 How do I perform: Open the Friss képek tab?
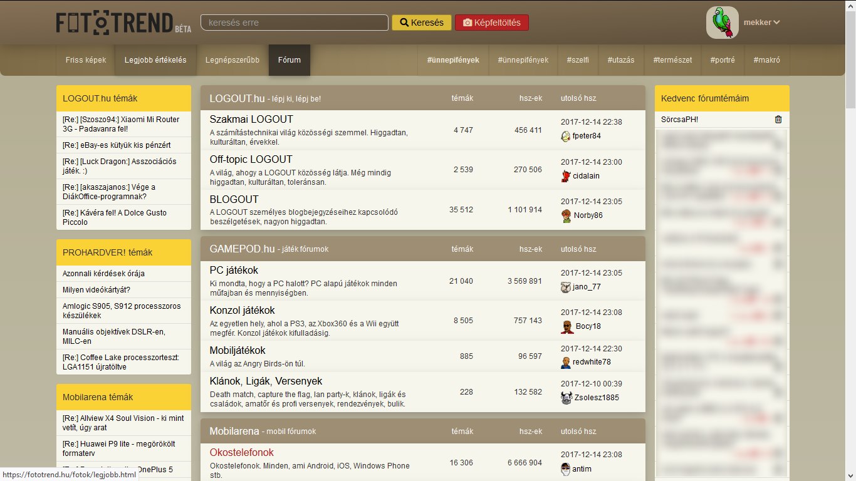click(x=86, y=60)
